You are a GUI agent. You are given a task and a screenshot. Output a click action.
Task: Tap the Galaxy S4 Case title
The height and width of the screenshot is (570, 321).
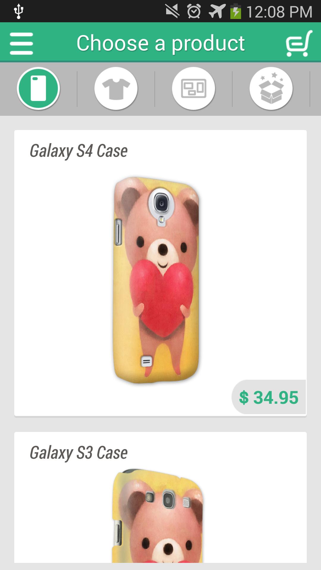point(79,151)
